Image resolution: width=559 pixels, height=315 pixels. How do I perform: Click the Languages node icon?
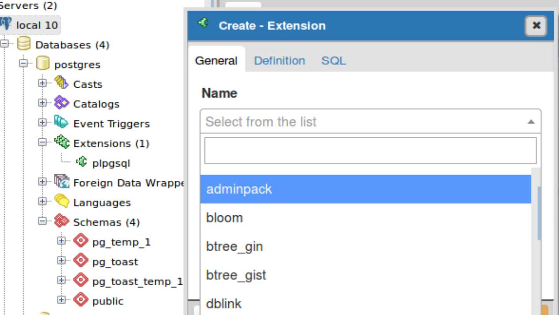[61, 202]
